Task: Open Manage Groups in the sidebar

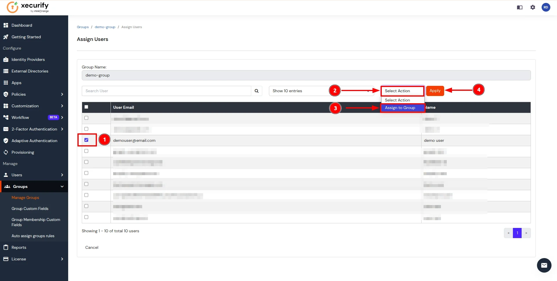Action: tap(25, 197)
